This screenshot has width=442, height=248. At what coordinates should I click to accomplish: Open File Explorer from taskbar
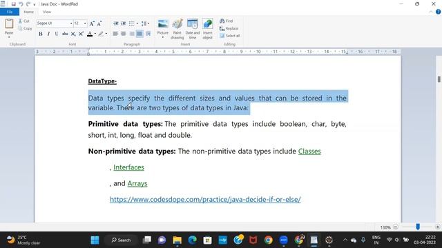click(177, 240)
